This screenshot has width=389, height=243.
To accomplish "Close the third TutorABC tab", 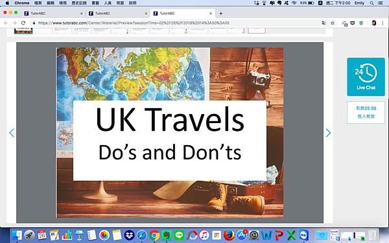I will [211, 14].
